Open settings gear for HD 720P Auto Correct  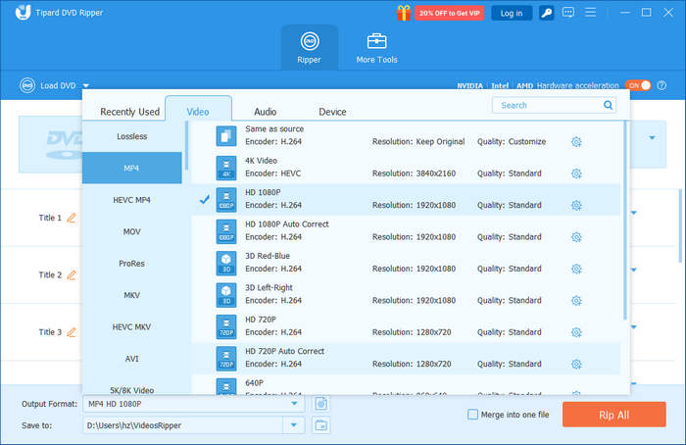point(576,364)
